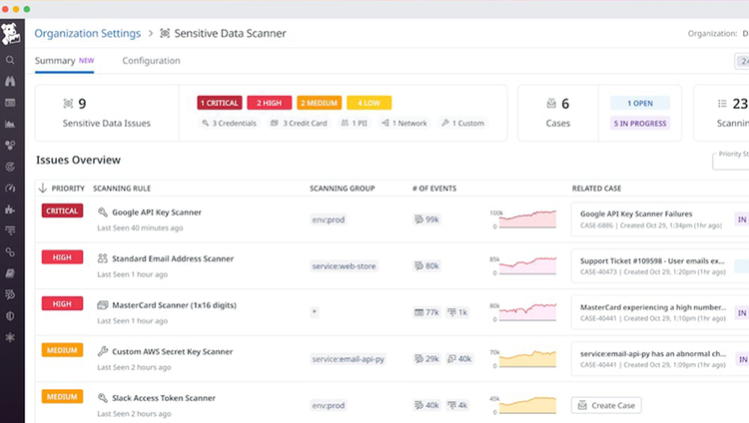Go to the Organization Settings breadcrumb
Image resolution: width=749 pixels, height=423 pixels.
[x=88, y=33]
